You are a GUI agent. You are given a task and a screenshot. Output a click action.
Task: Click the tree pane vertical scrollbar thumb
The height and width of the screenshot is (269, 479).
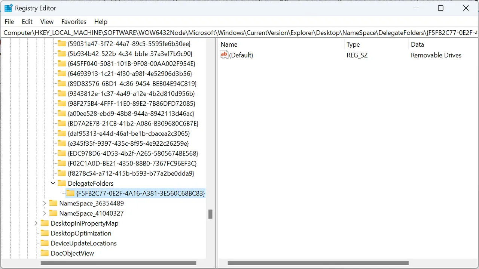(210, 214)
